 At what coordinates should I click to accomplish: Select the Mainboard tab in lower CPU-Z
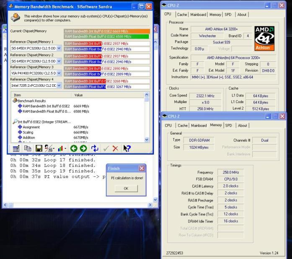coord(199,126)
